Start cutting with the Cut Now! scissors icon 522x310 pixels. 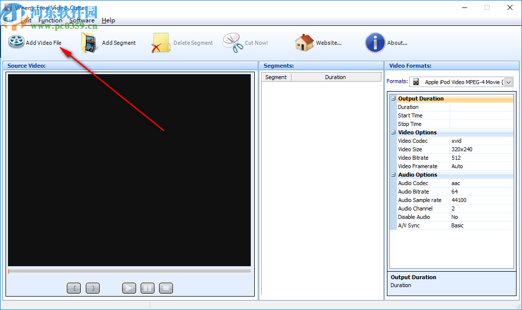click(232, 42)
